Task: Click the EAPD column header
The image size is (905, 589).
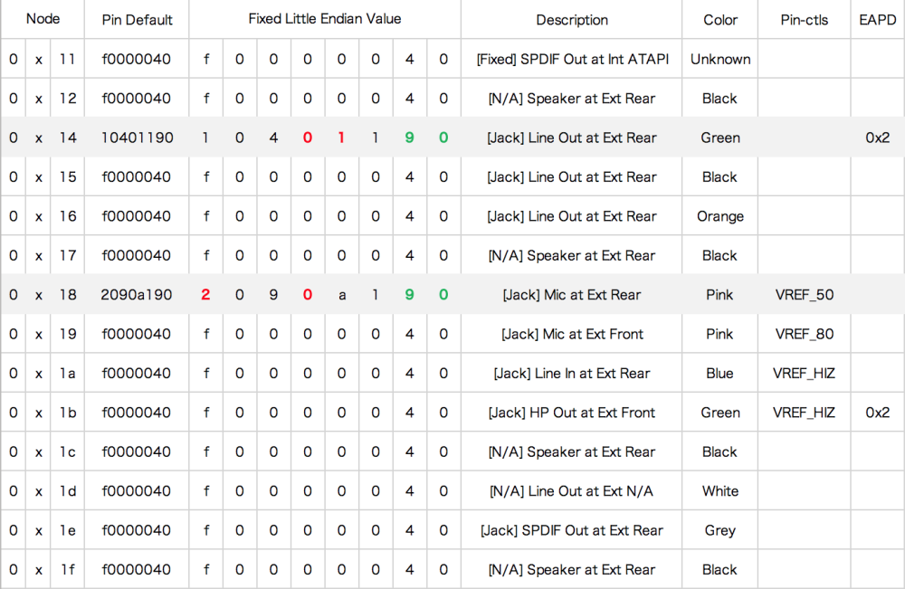Action: pos(877,20)
